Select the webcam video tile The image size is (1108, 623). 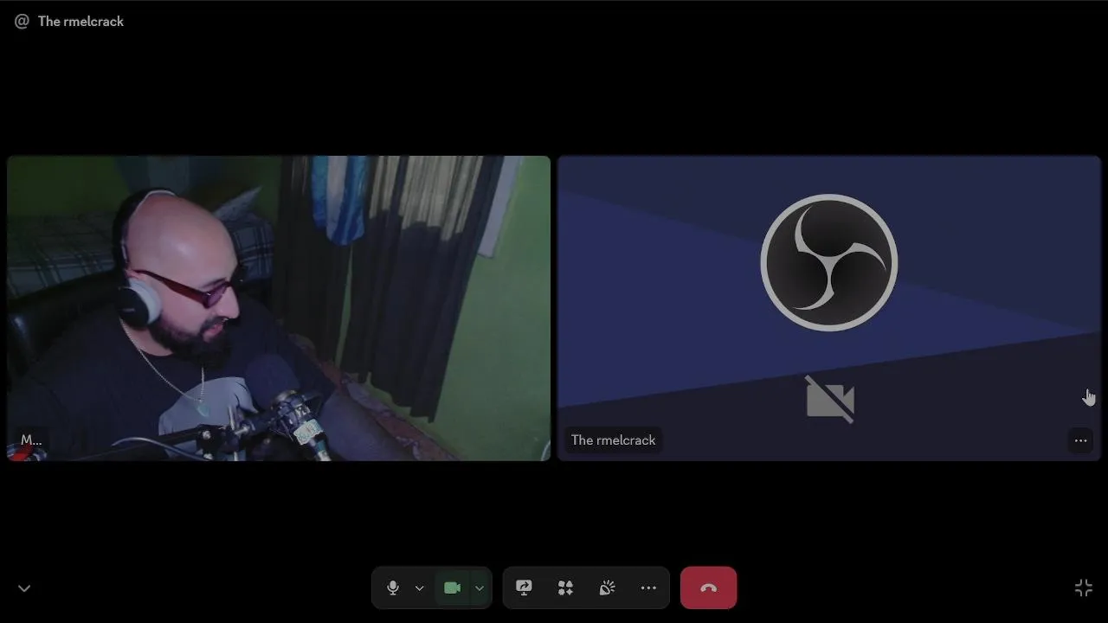coord(279,308)
